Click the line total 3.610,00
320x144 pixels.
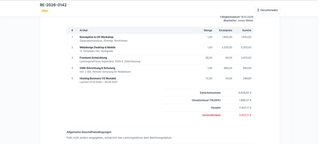[x=246, y=58]
